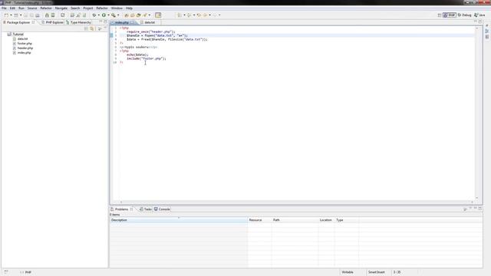The height and width of the screenshot is (276, 491).
Task: Click the New file toolbar icon
Action: pyautogui.click(x=6, y=15)
